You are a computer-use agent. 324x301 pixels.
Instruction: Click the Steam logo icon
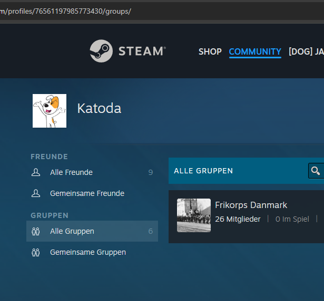click(101, 51)
